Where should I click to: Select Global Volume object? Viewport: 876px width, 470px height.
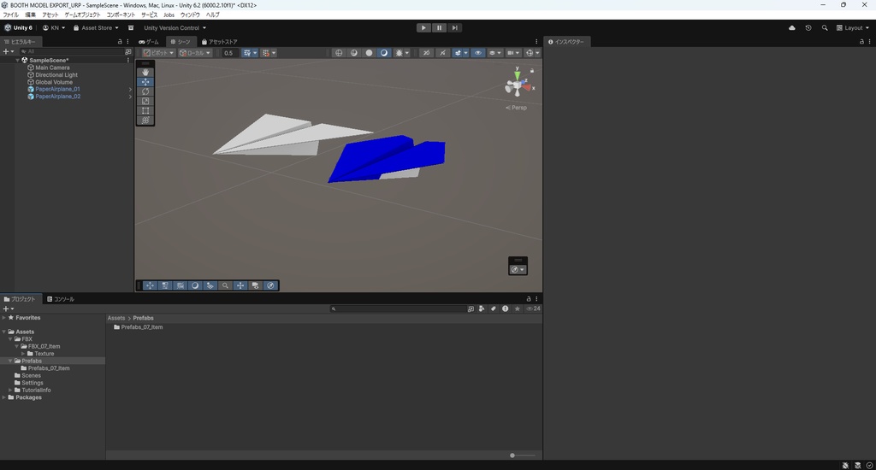pyautogui.click(x=54, y=82)
